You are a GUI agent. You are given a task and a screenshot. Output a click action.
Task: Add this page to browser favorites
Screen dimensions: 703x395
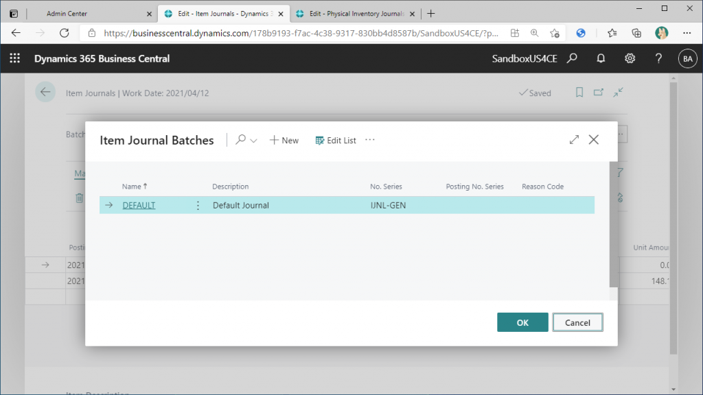click(x=555, y=33)
